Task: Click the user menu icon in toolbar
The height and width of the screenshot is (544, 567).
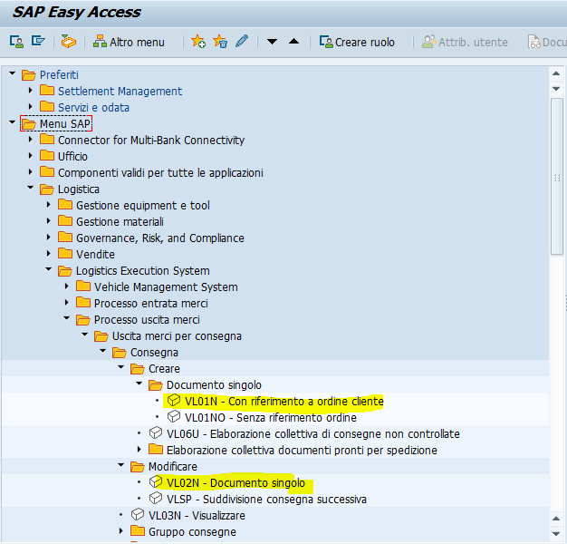Action: coord(16,42)
